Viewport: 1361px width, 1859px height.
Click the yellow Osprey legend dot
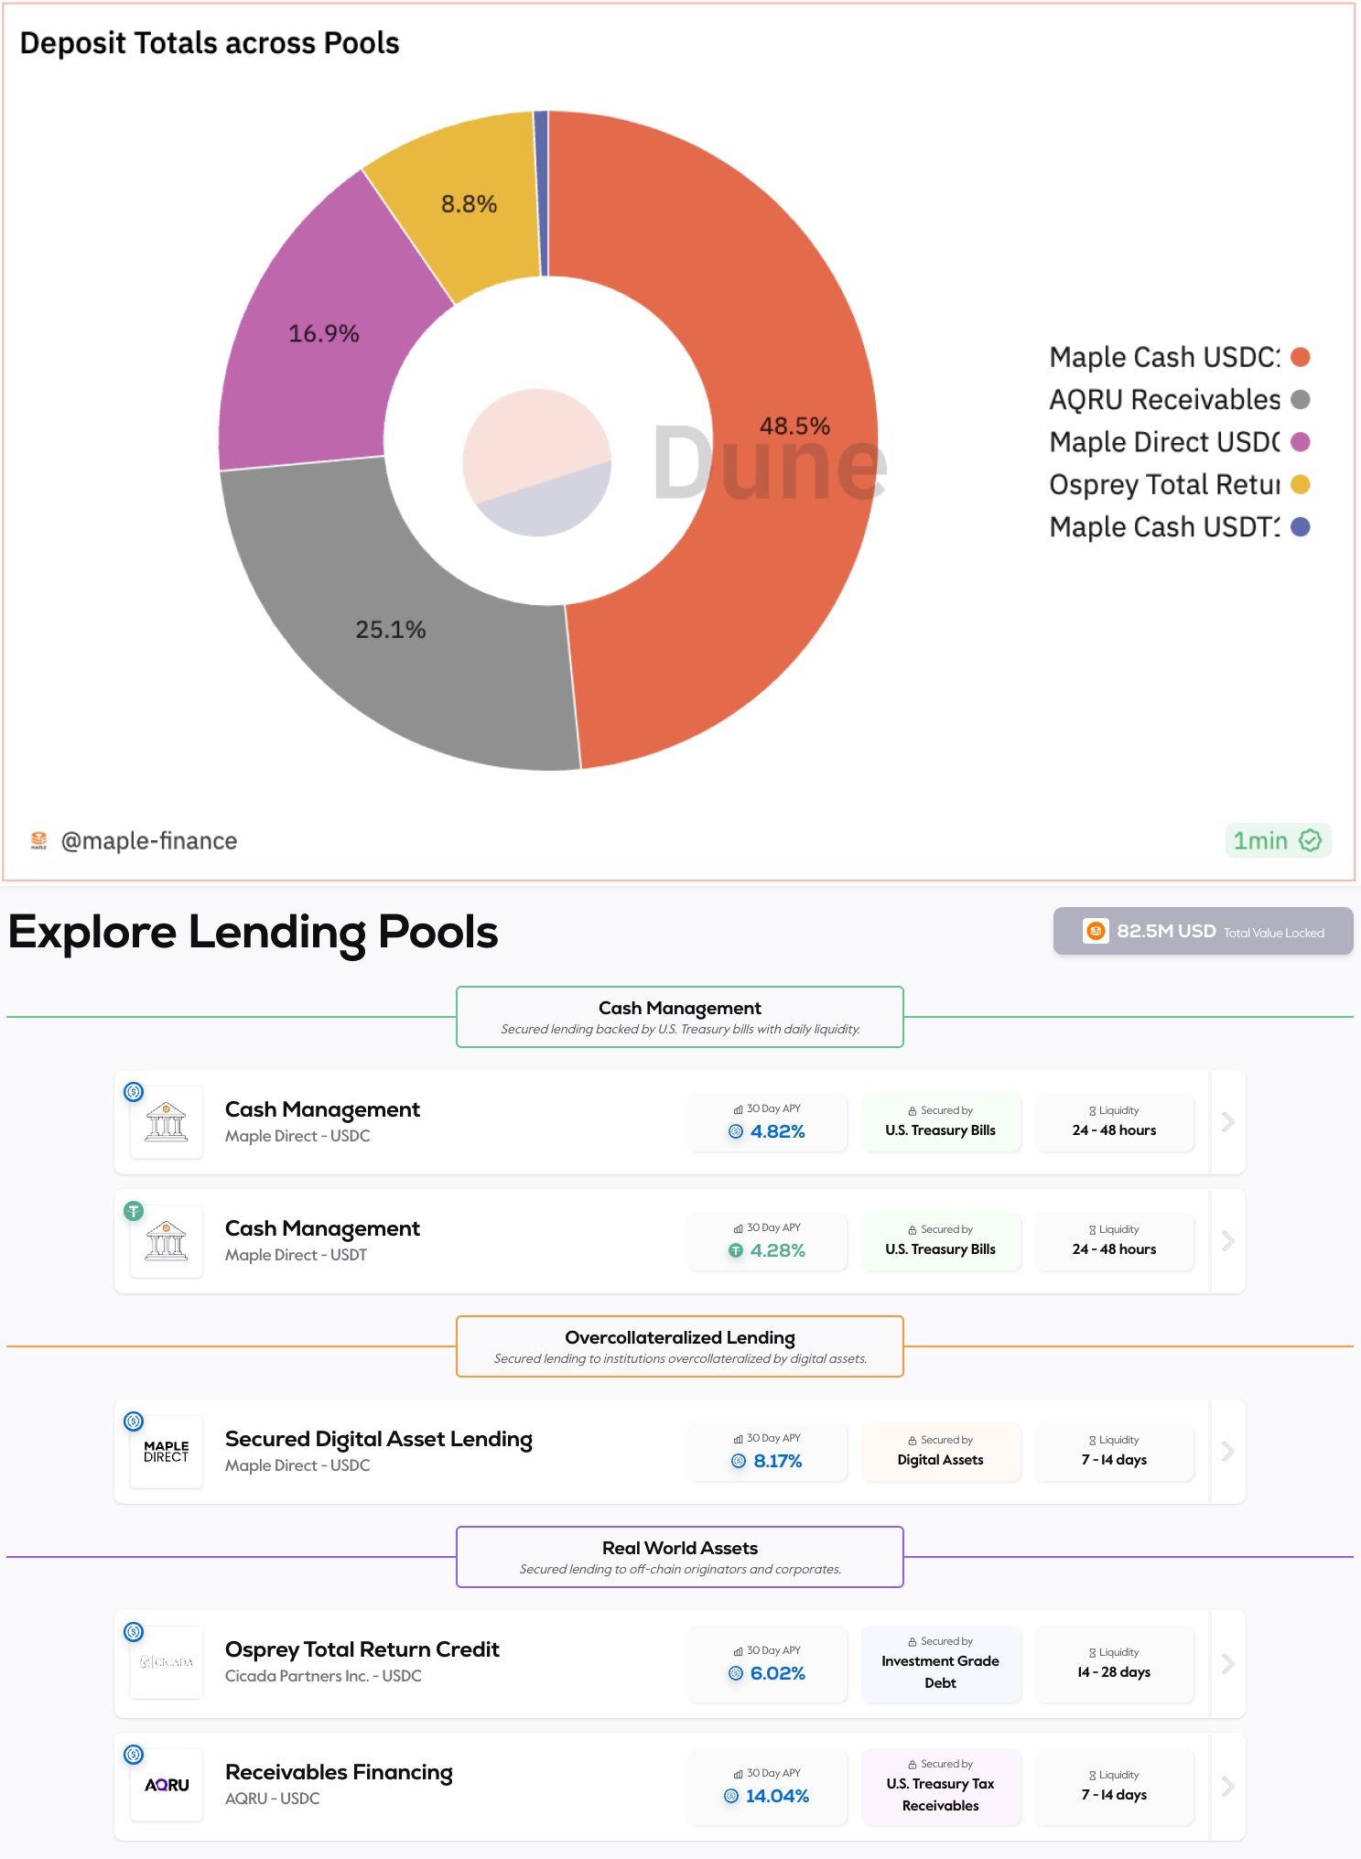click(1300, 484)
